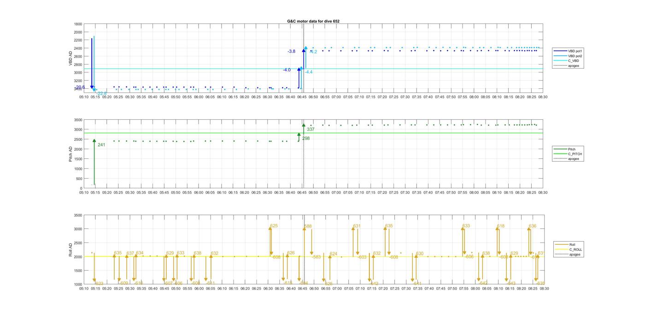Click the "634" roll value label
The height and width of the screenshot is (319, 645).
(139, 253)
